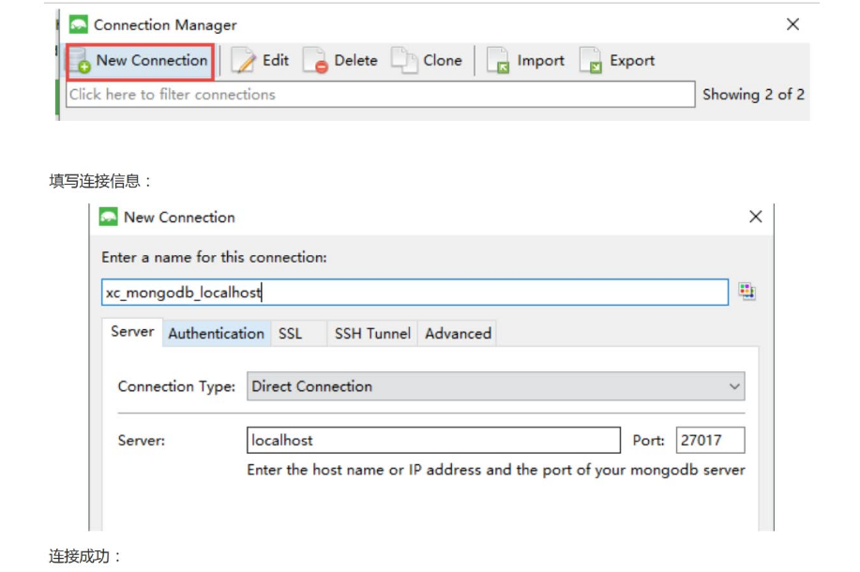Click the Edit connection toolbar button
860x572 pixels.
[x=260, y=61]
